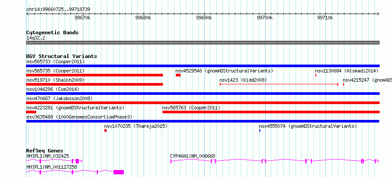The height and width of the screenshot is (177, 392).
Task: Select the nsv4223281 short red block
Action: (x=31, y=112)
